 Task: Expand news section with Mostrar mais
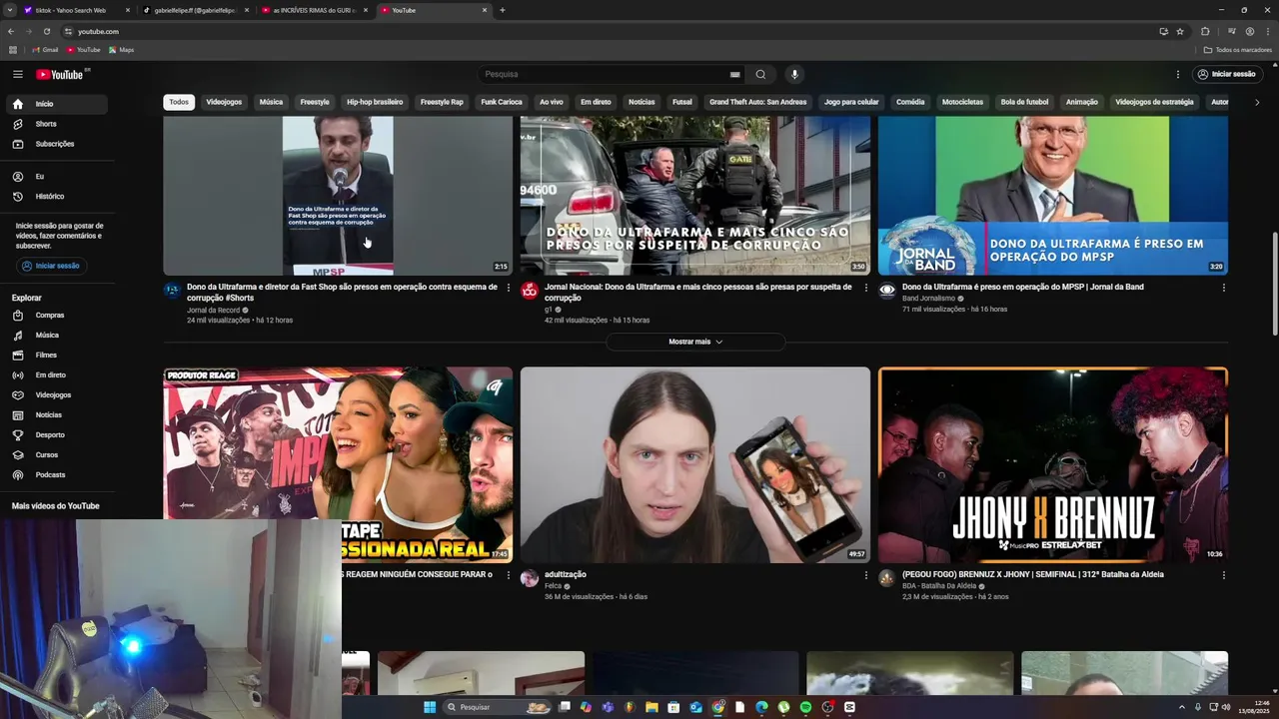[x=695, y=342]
